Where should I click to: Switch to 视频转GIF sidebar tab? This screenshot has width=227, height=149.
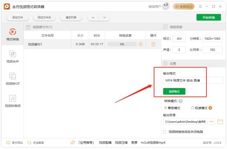13,79
